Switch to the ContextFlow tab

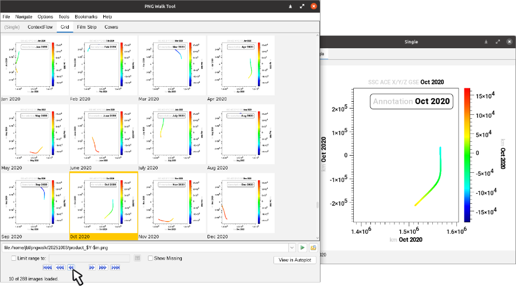(x=40, y=27)
